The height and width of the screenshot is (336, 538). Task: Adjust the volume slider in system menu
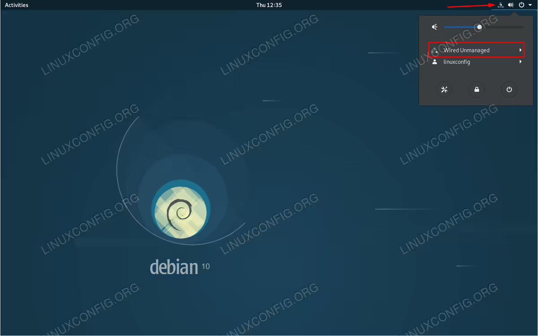(484, 27)
